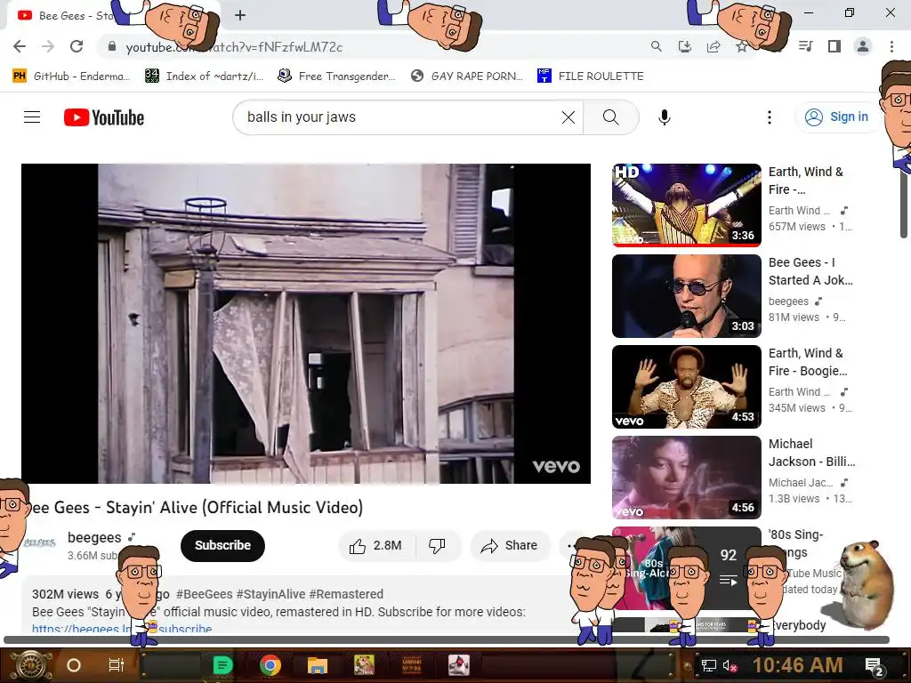Open the GitHub - Enderma... bookmark
Screen dimensions: 911x683
tap(71, 76)
